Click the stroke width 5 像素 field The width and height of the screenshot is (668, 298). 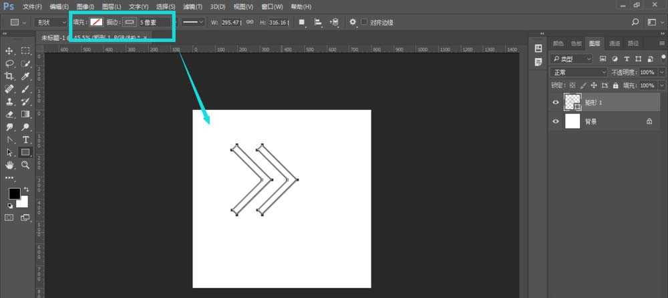pyautogui.click(x=152, y=22)
